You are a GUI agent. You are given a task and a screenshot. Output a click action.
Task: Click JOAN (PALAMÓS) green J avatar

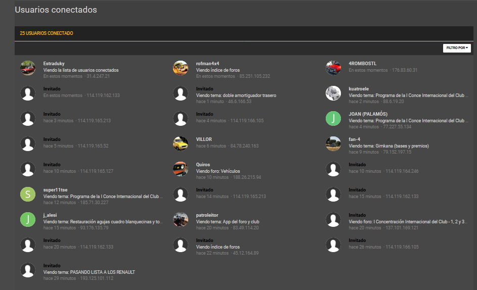pos(333,118)
